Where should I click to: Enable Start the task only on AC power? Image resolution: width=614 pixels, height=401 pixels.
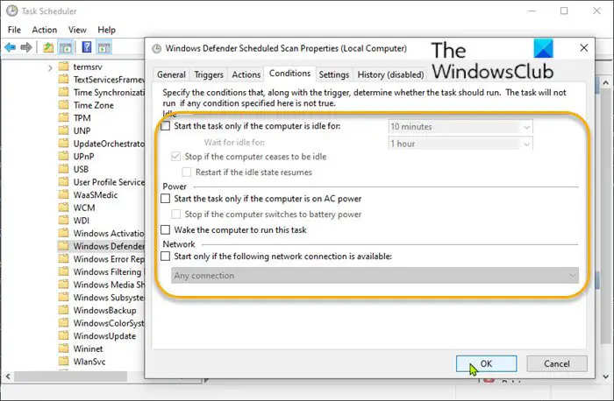click(x=166, y=199)
